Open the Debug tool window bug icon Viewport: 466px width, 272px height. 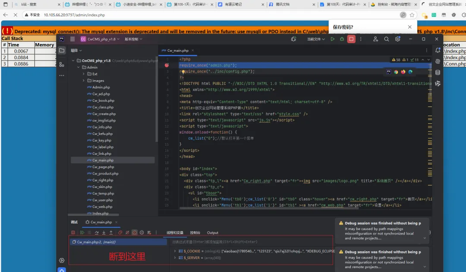[x=62, y=270]
